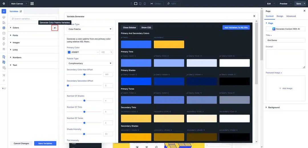Viewport: 308px width, 148px height.
Task: Switch to desktop view icon
Action: (135, 3)
